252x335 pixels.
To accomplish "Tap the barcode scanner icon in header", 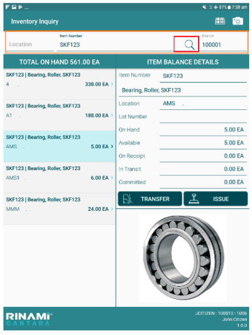I will pyautogui.click(x=220, y=21).
